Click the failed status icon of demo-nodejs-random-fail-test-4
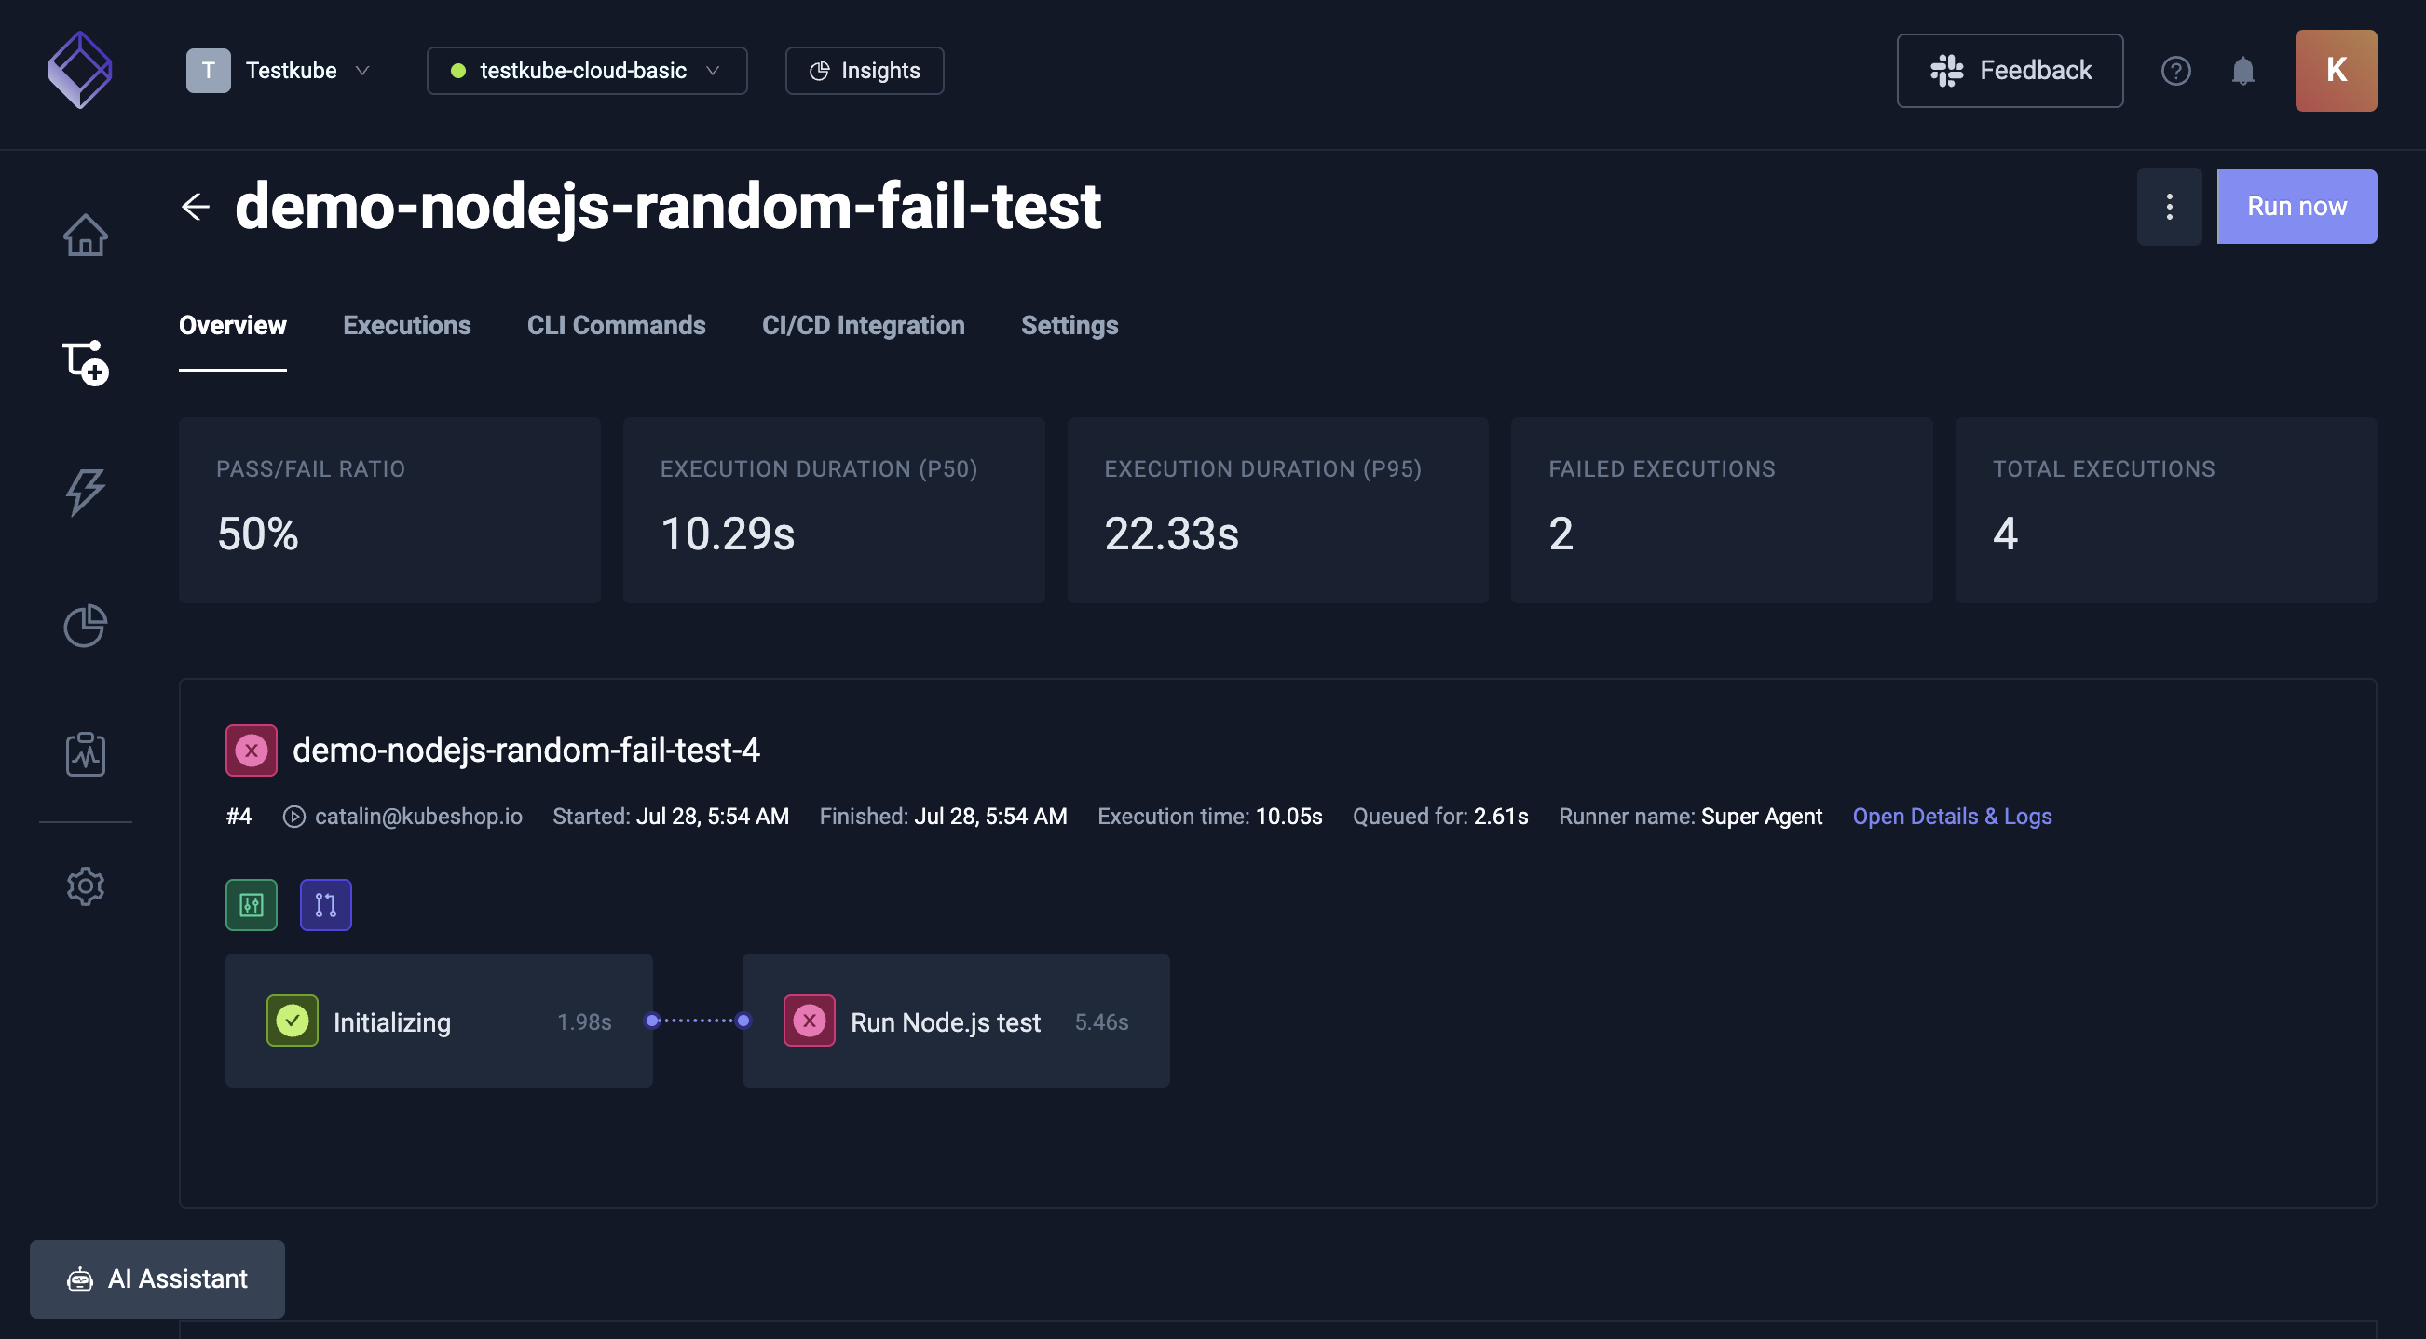Image resolution: width=2426 pixels, height=1339 pixels. [x=252, y=750]
